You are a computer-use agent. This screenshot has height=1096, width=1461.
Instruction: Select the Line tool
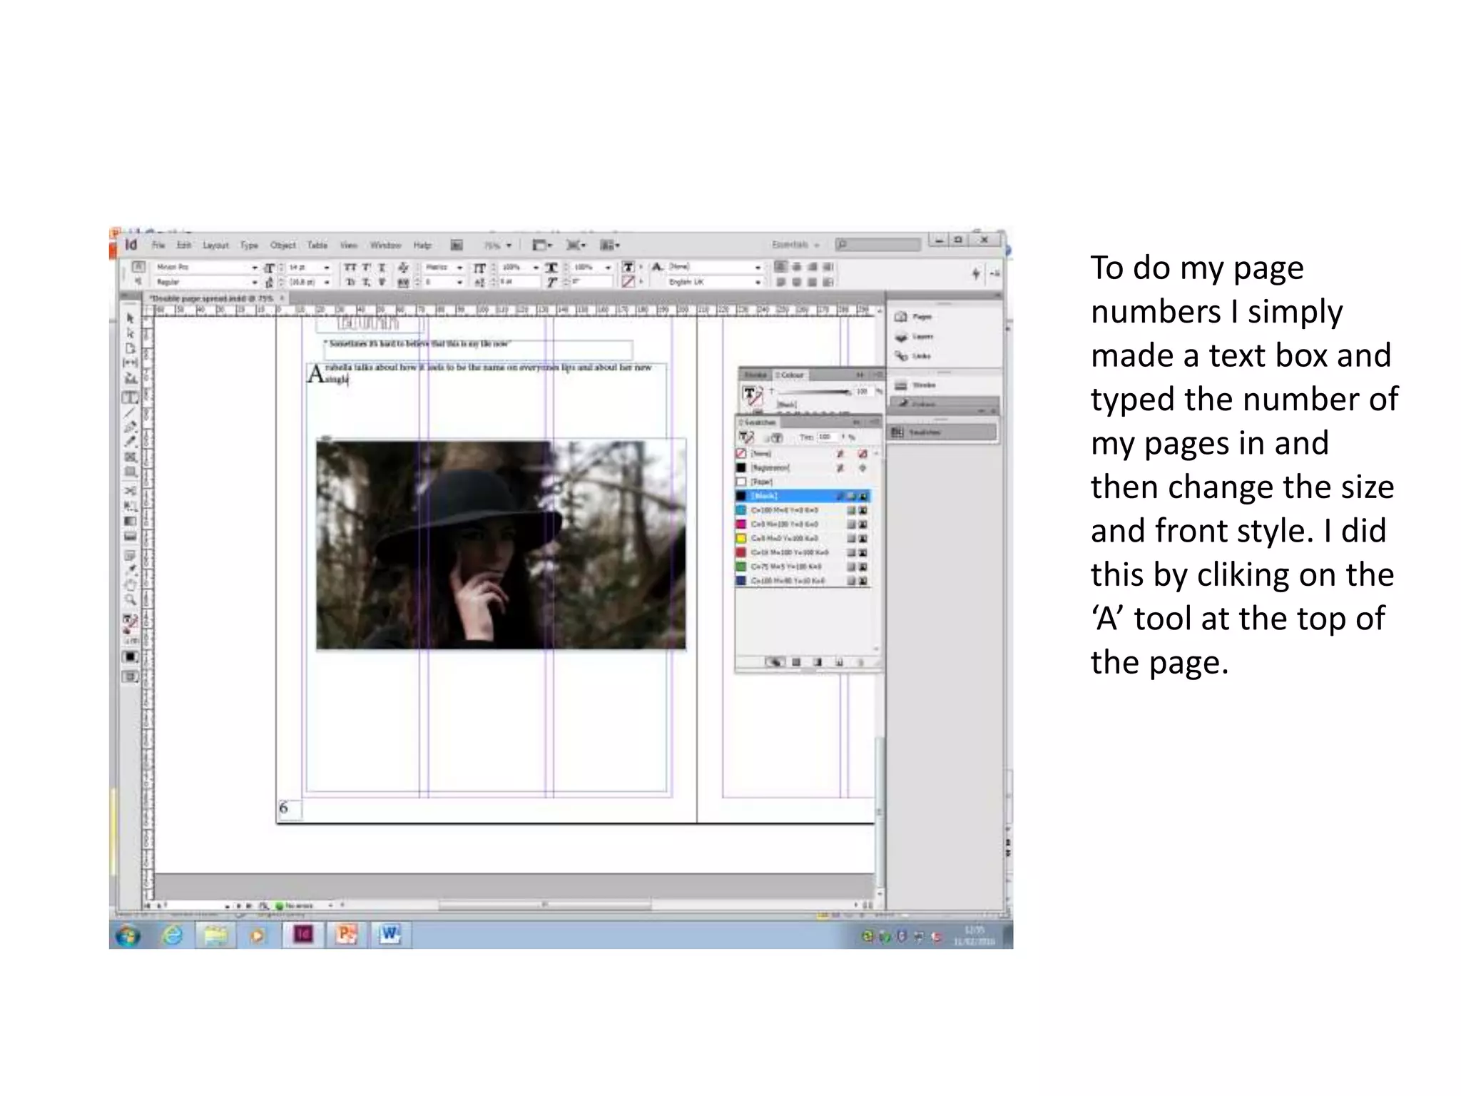tap(130, 412)
